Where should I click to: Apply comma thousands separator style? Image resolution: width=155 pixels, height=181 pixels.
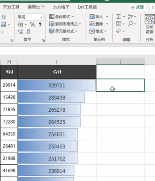coord(40,24)
